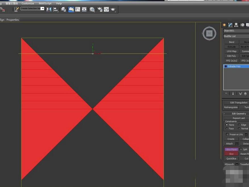Open the Curve Editor icon

(78, 9)
